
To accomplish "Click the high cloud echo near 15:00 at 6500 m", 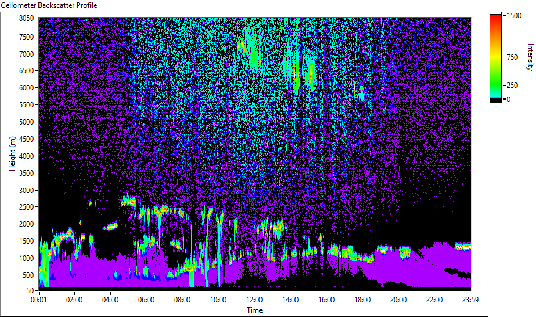I will [x=311, y=73].
